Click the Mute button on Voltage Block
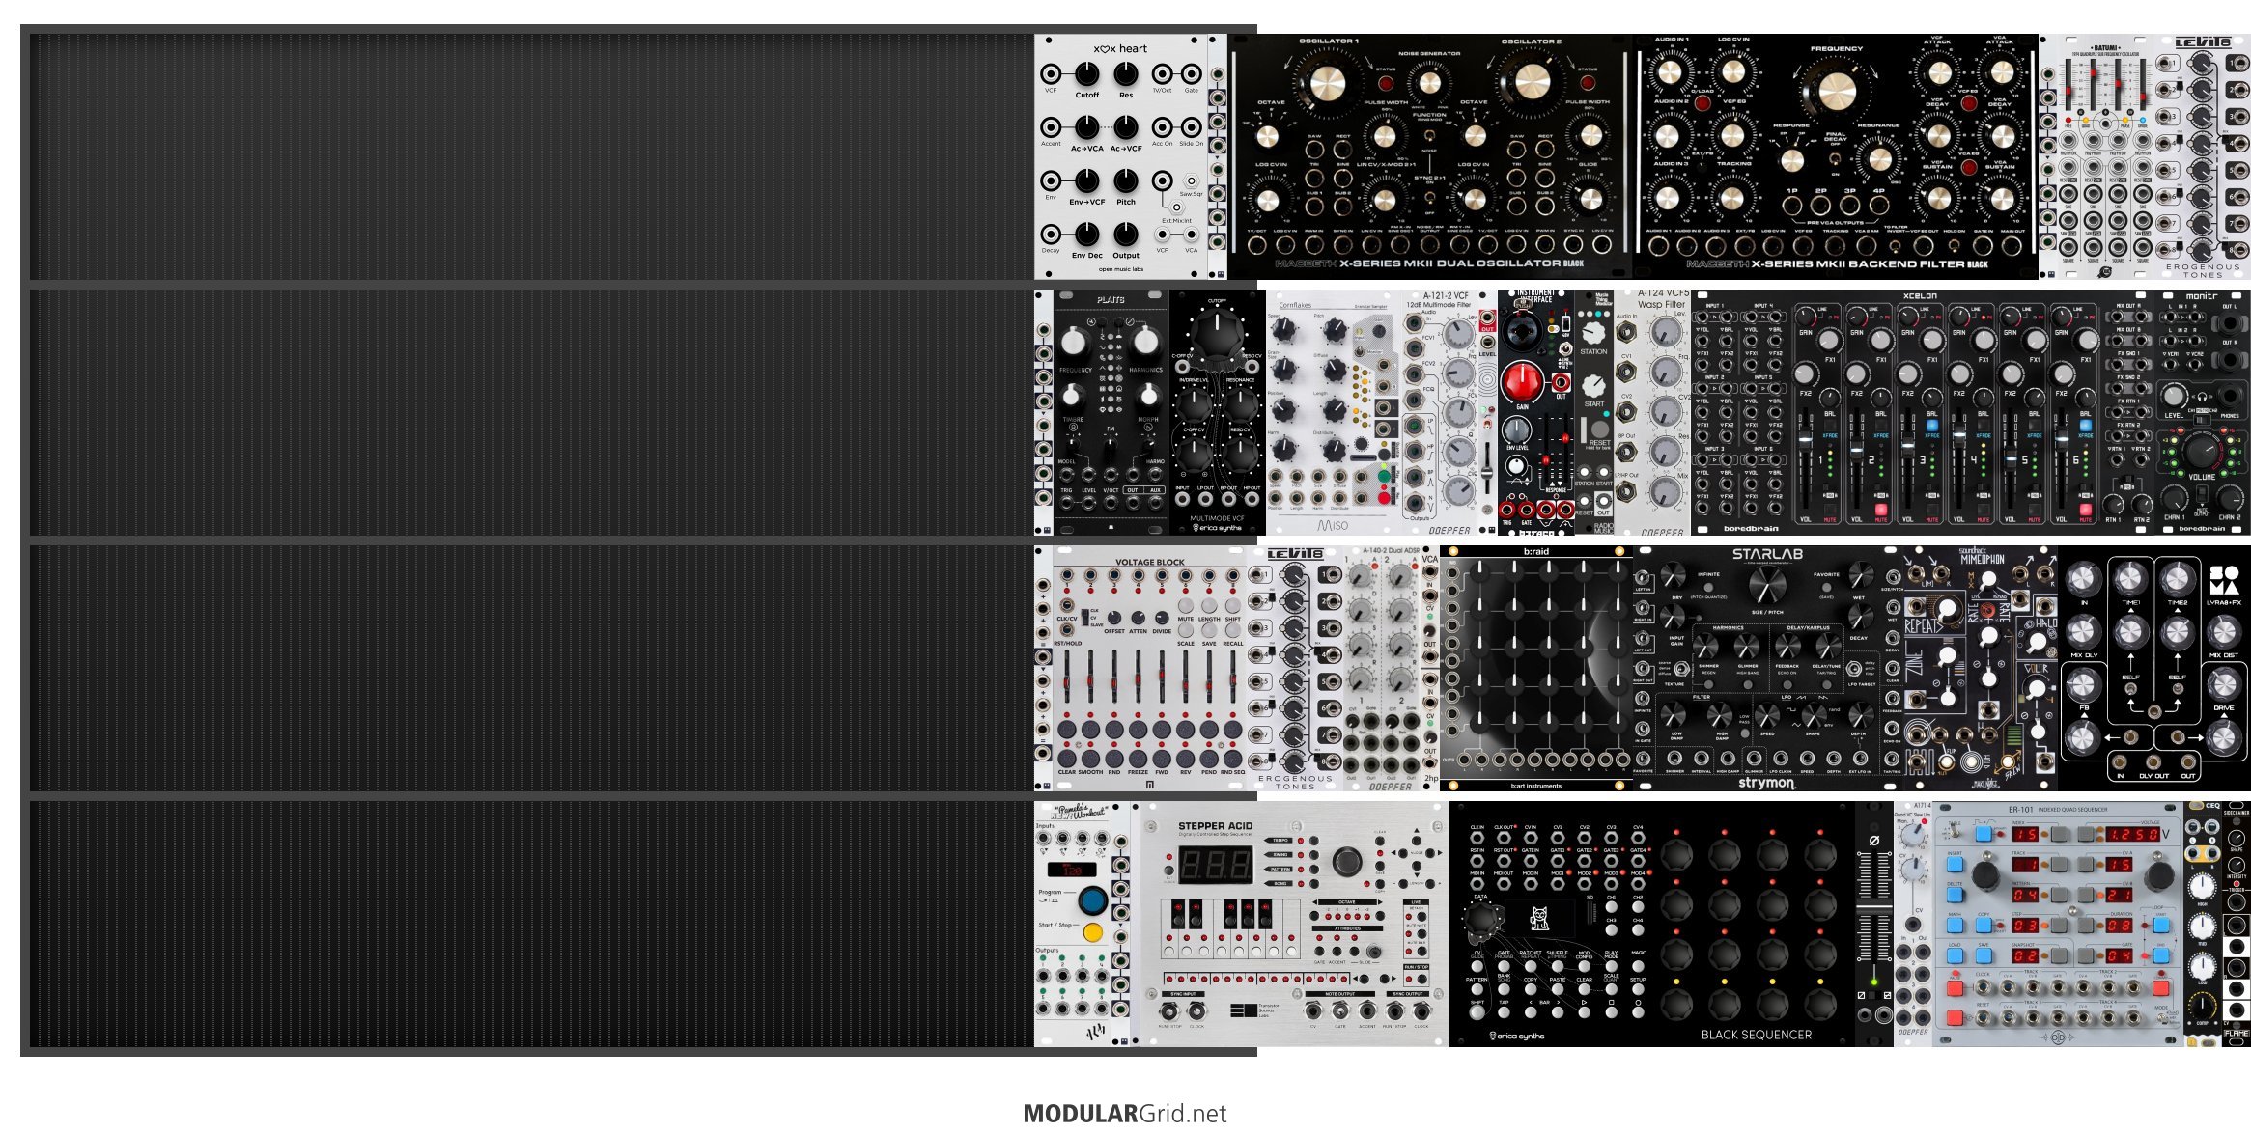Screen dimensions: 2251x1134 tap(1186, 606)
